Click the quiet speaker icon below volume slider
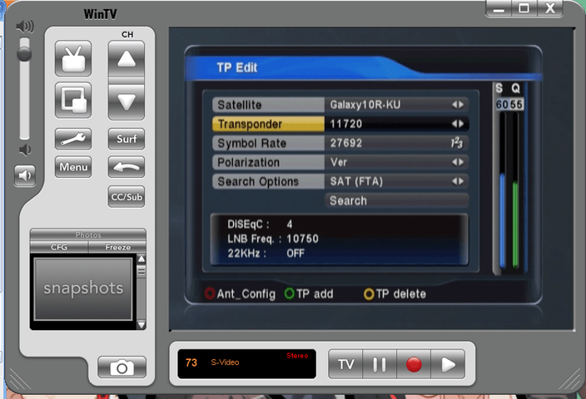The width and height of the screenshot is (586, 399). (x=25, y=150)
